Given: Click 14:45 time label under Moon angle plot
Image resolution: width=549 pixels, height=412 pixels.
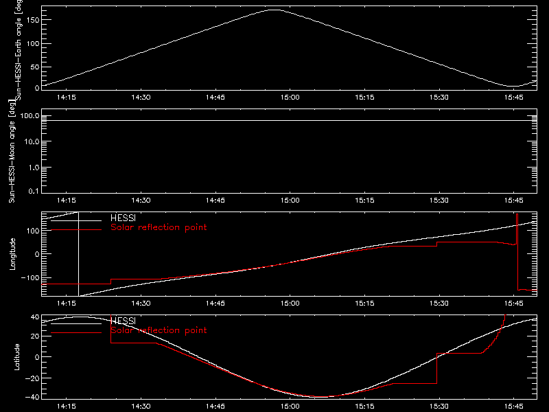Looking at the screenshot, I should click(x=215, y=201).
